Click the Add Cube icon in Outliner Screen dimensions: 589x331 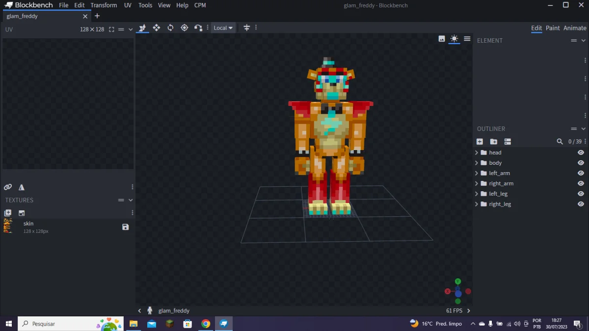coord(480,142)
